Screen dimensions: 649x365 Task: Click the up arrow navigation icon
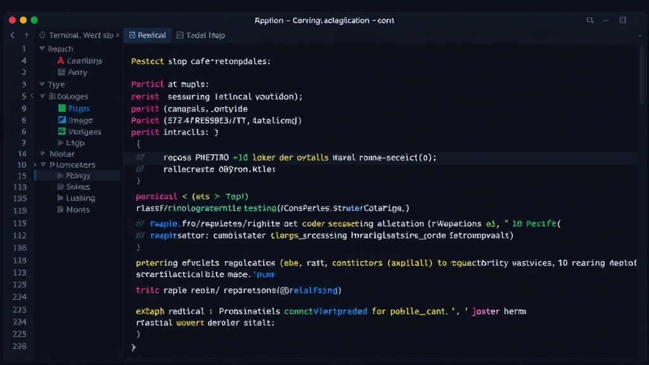pyautogui.click(x=27, y=35)
